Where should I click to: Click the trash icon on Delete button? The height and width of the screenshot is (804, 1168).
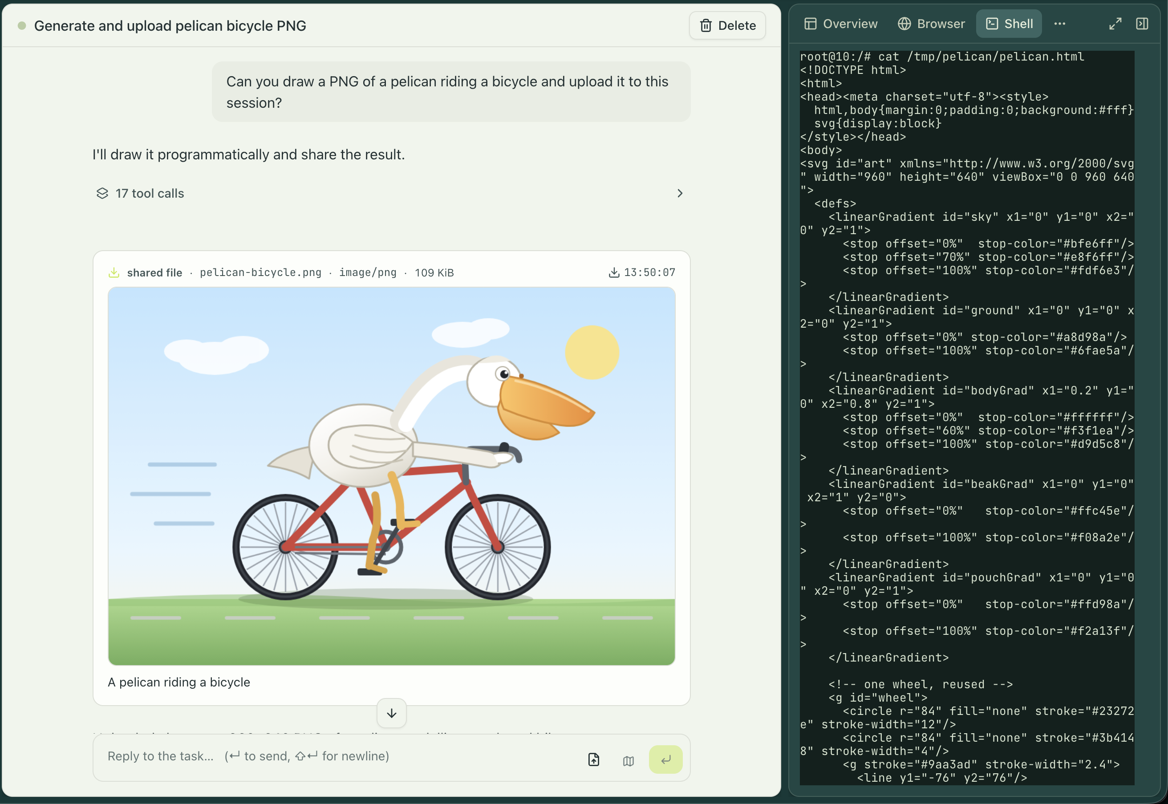click(x=706, y=26)
